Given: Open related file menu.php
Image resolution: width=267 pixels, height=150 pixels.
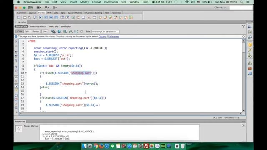Looking at the screenshot, I should click(x=54, y=26).
